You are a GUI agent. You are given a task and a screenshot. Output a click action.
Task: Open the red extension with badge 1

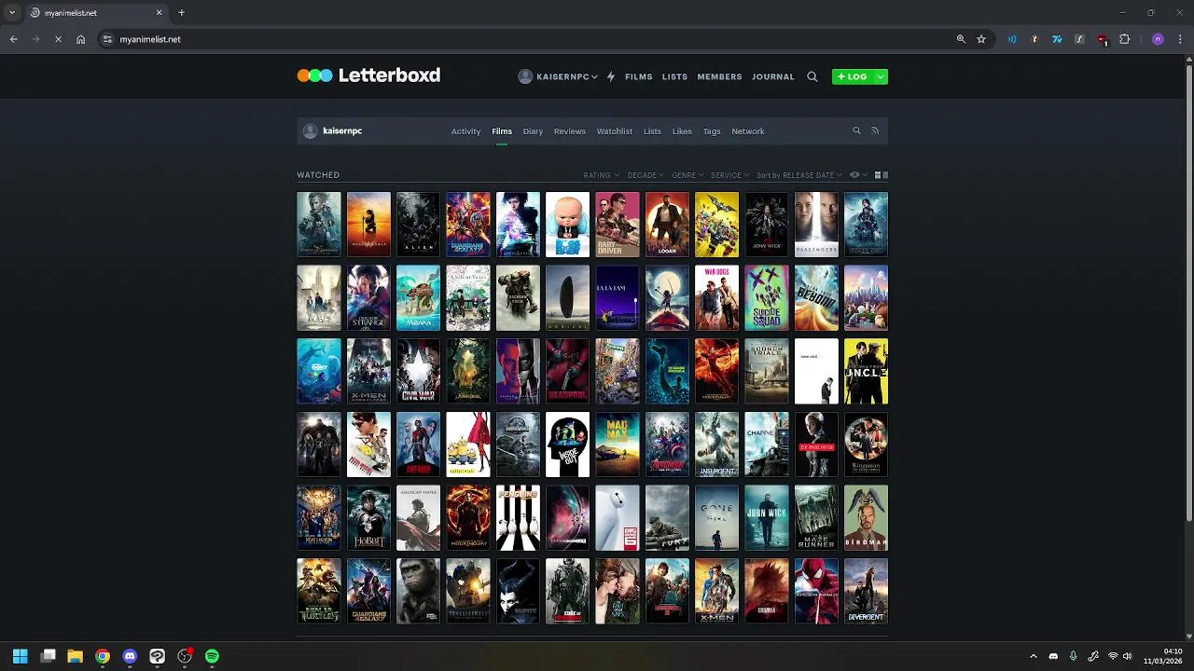pos(1102,39)
